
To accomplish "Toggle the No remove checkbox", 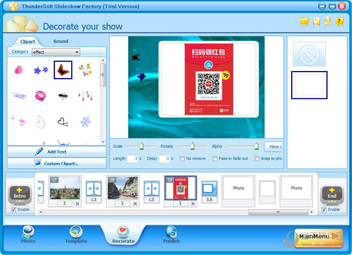I will (x=182, y=158).
